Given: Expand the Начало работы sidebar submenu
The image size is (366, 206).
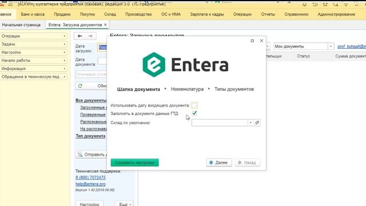Looking at the screenshot, I should 34,61.
